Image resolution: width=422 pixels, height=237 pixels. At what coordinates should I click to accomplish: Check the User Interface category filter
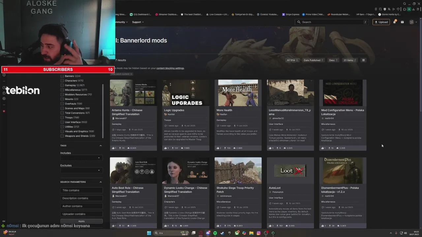click(x=62, y=122)
